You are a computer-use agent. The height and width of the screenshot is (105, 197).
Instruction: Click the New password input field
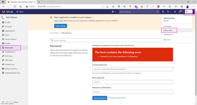tap(132, 82)
